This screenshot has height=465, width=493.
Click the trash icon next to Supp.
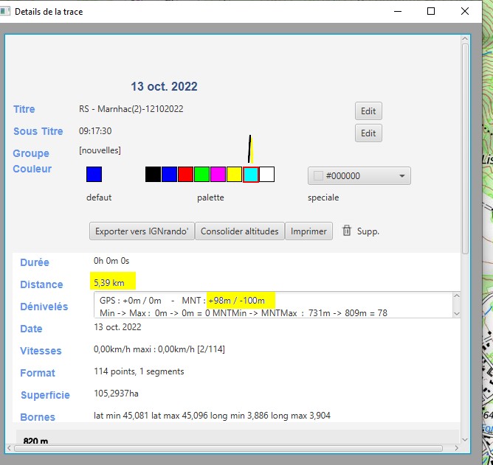coord(347,231)
